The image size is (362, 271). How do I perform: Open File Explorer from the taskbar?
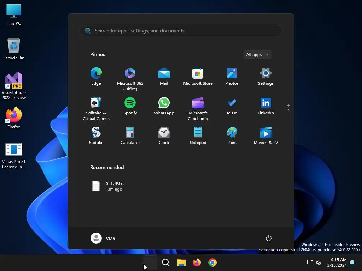point(181,263)
